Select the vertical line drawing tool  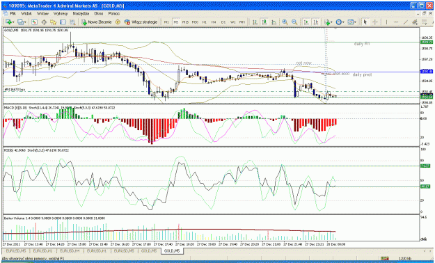[386, 22]
